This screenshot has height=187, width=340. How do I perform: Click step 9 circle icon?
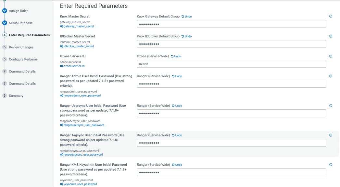tap(5, 95)
